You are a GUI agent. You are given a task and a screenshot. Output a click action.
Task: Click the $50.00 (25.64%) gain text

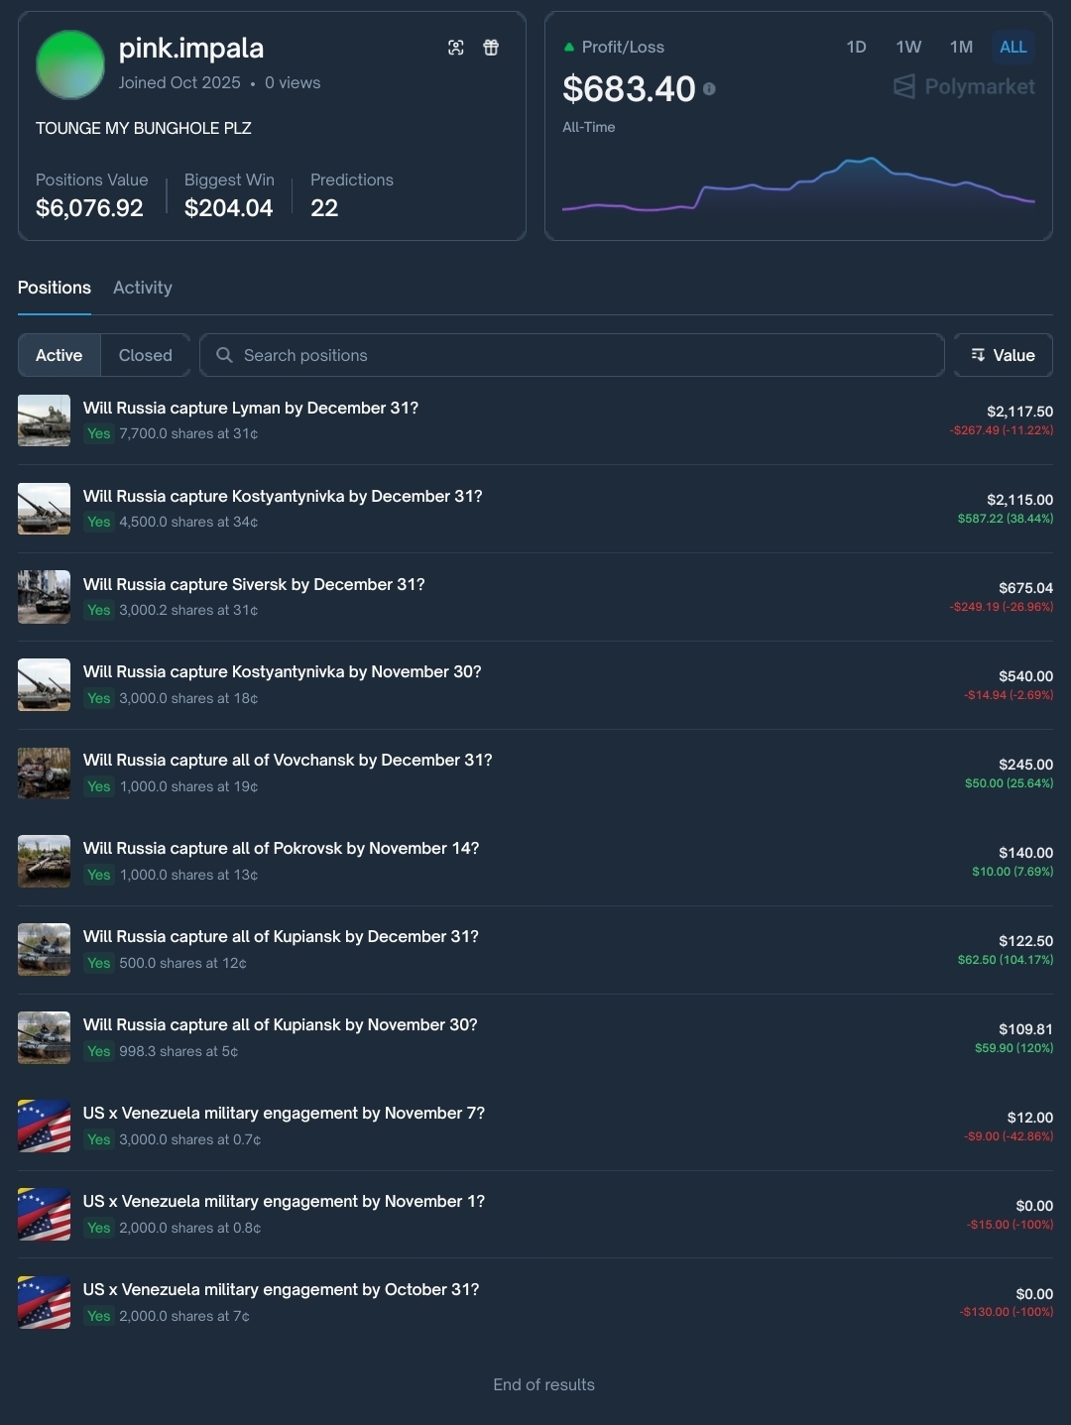(1009, 783)
